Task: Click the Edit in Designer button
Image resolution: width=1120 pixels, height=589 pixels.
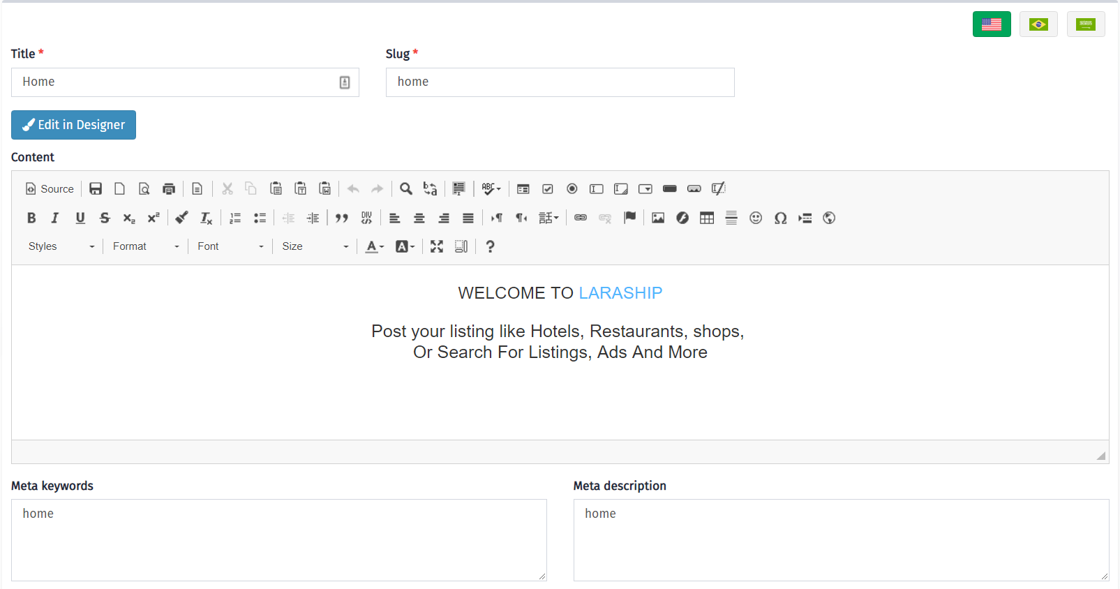Action: 73,125
